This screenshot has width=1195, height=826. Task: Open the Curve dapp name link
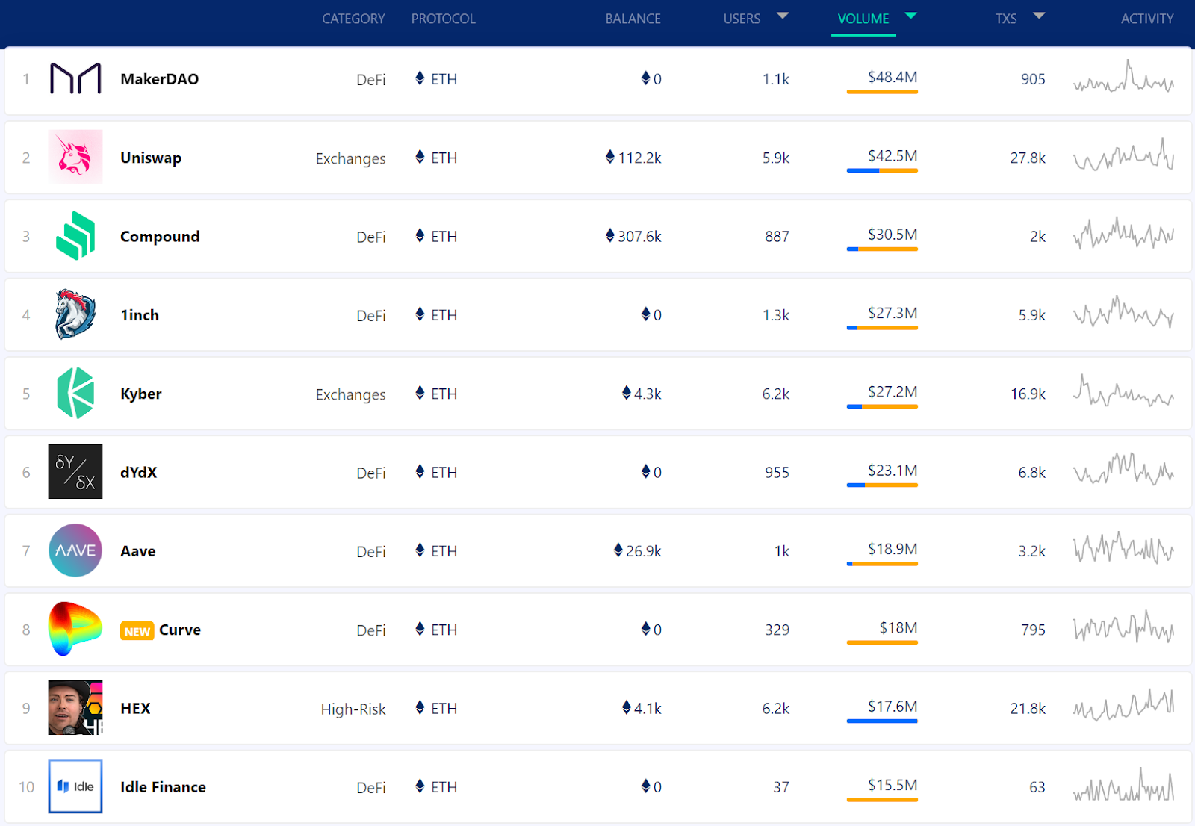tap(180, 630)
